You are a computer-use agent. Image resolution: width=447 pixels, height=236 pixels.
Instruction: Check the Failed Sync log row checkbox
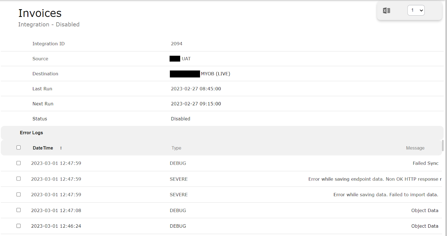coord(18,163)
